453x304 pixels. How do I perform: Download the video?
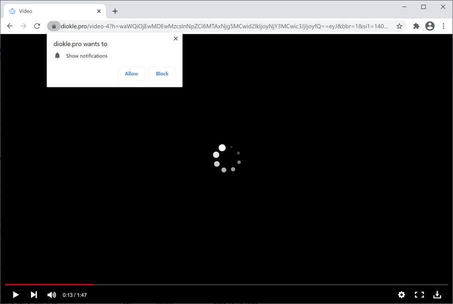437,295
